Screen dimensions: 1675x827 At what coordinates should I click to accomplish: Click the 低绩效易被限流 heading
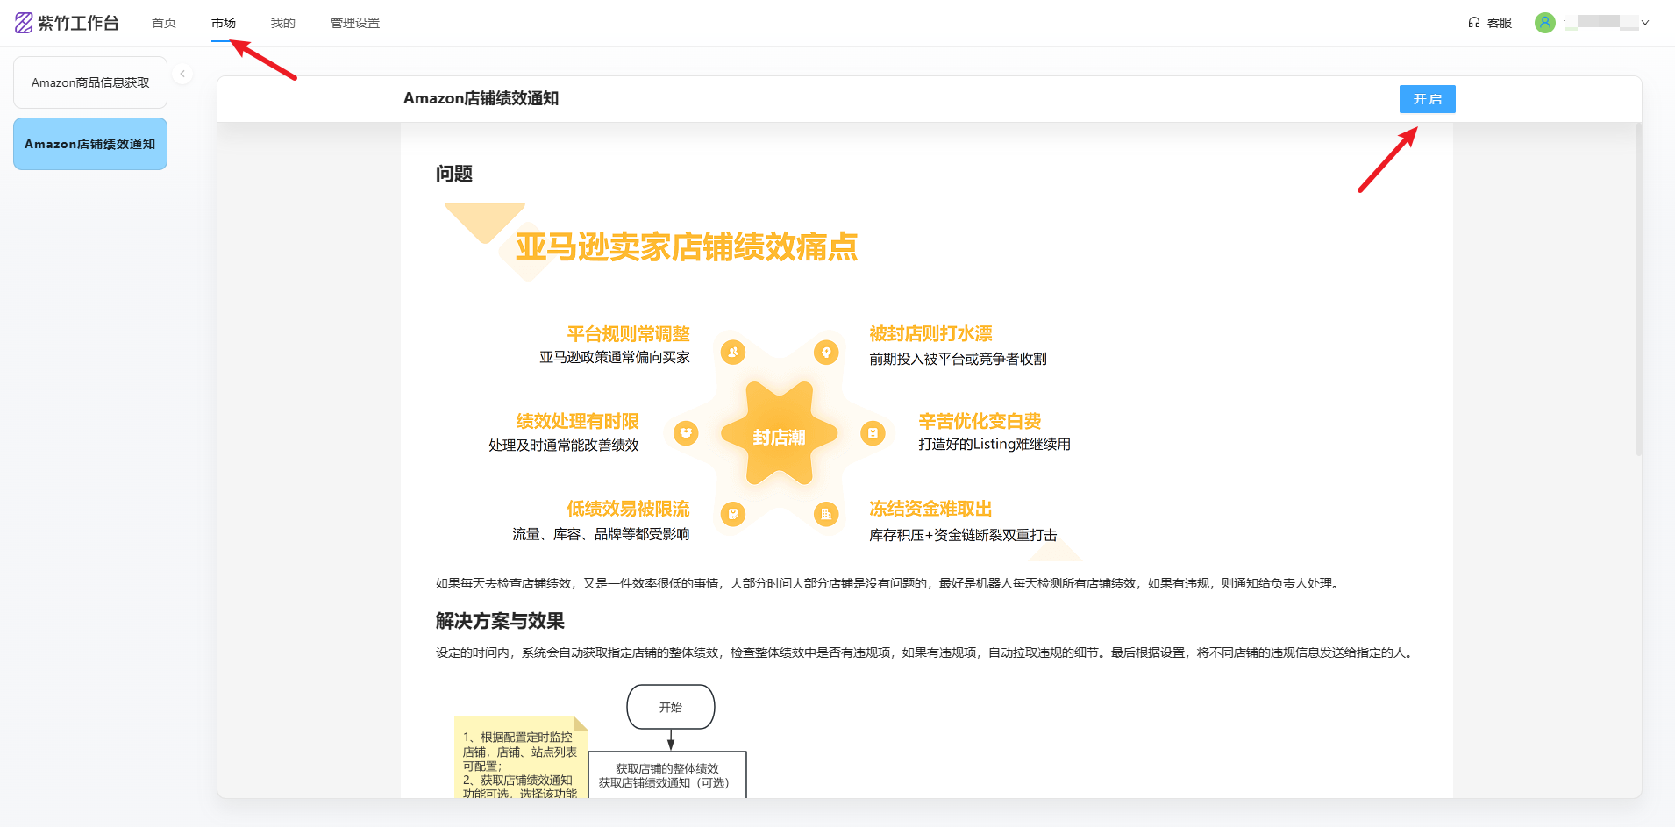[x=628, y=509]
